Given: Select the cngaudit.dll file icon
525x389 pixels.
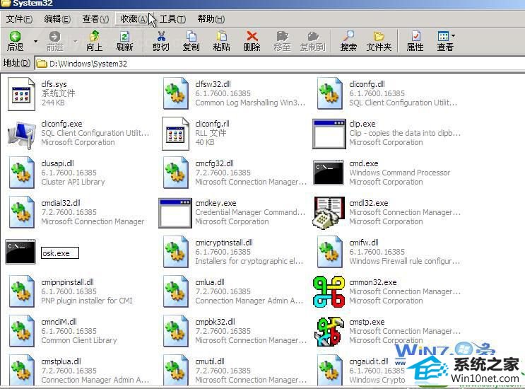Looking at the screenshot, I should 330,370.
